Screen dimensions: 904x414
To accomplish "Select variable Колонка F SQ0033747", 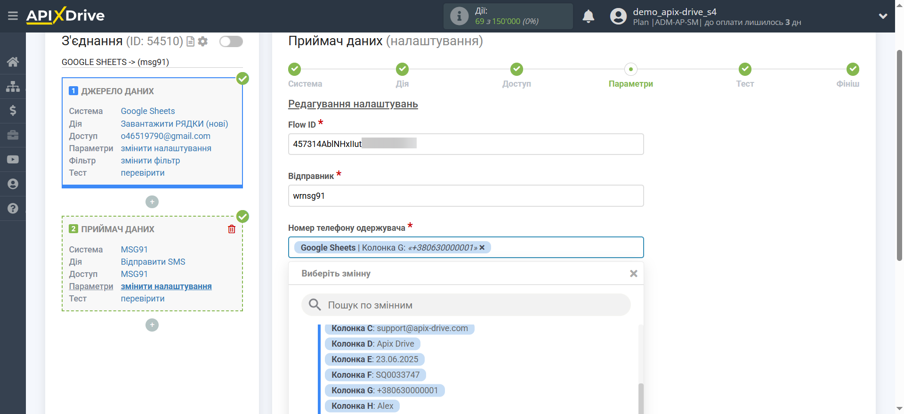I will pyautogui.click(x=375, y=375).
